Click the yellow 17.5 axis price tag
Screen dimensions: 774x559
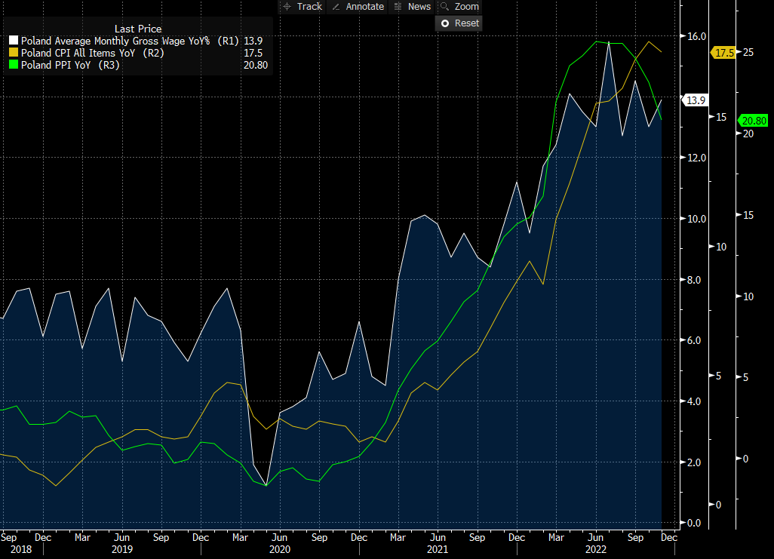(724, 53)
